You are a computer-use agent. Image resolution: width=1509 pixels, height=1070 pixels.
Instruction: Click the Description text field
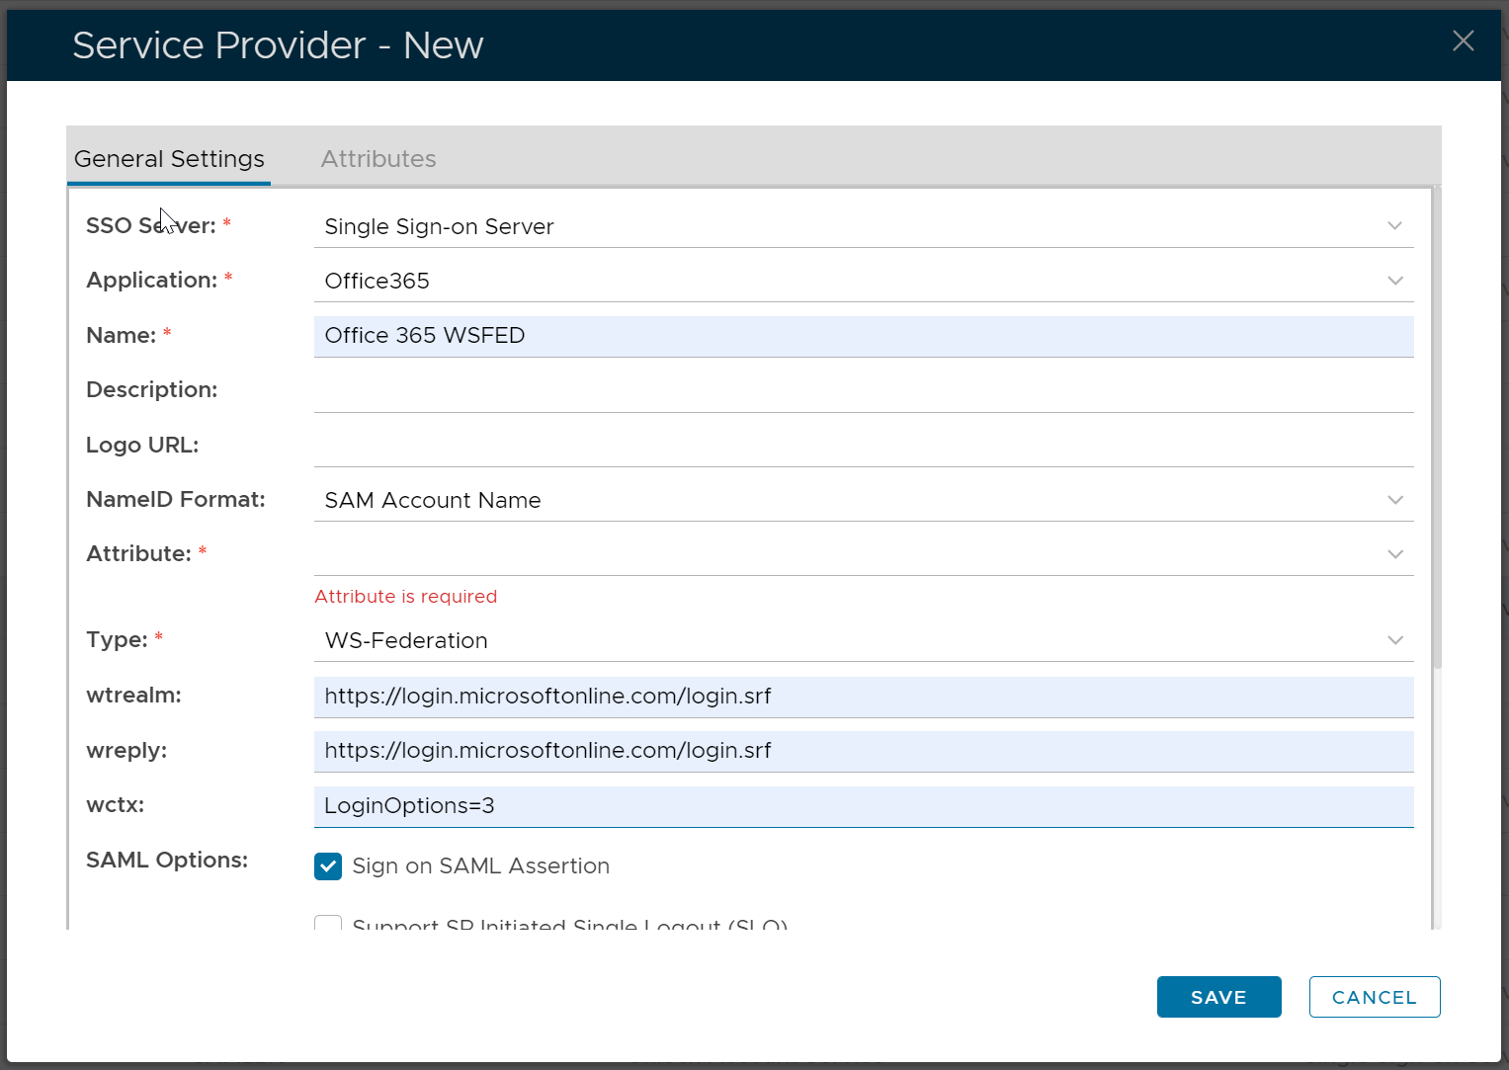coord(863,391)
